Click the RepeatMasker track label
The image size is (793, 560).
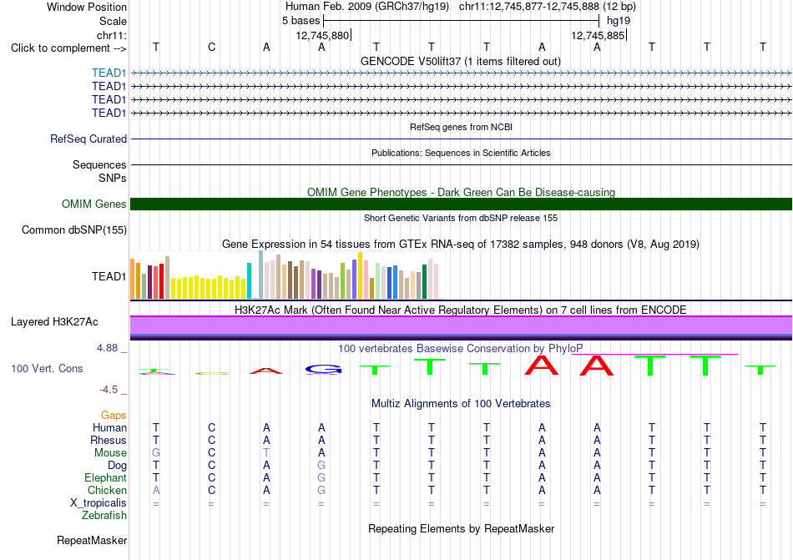(x=92, y=541)
